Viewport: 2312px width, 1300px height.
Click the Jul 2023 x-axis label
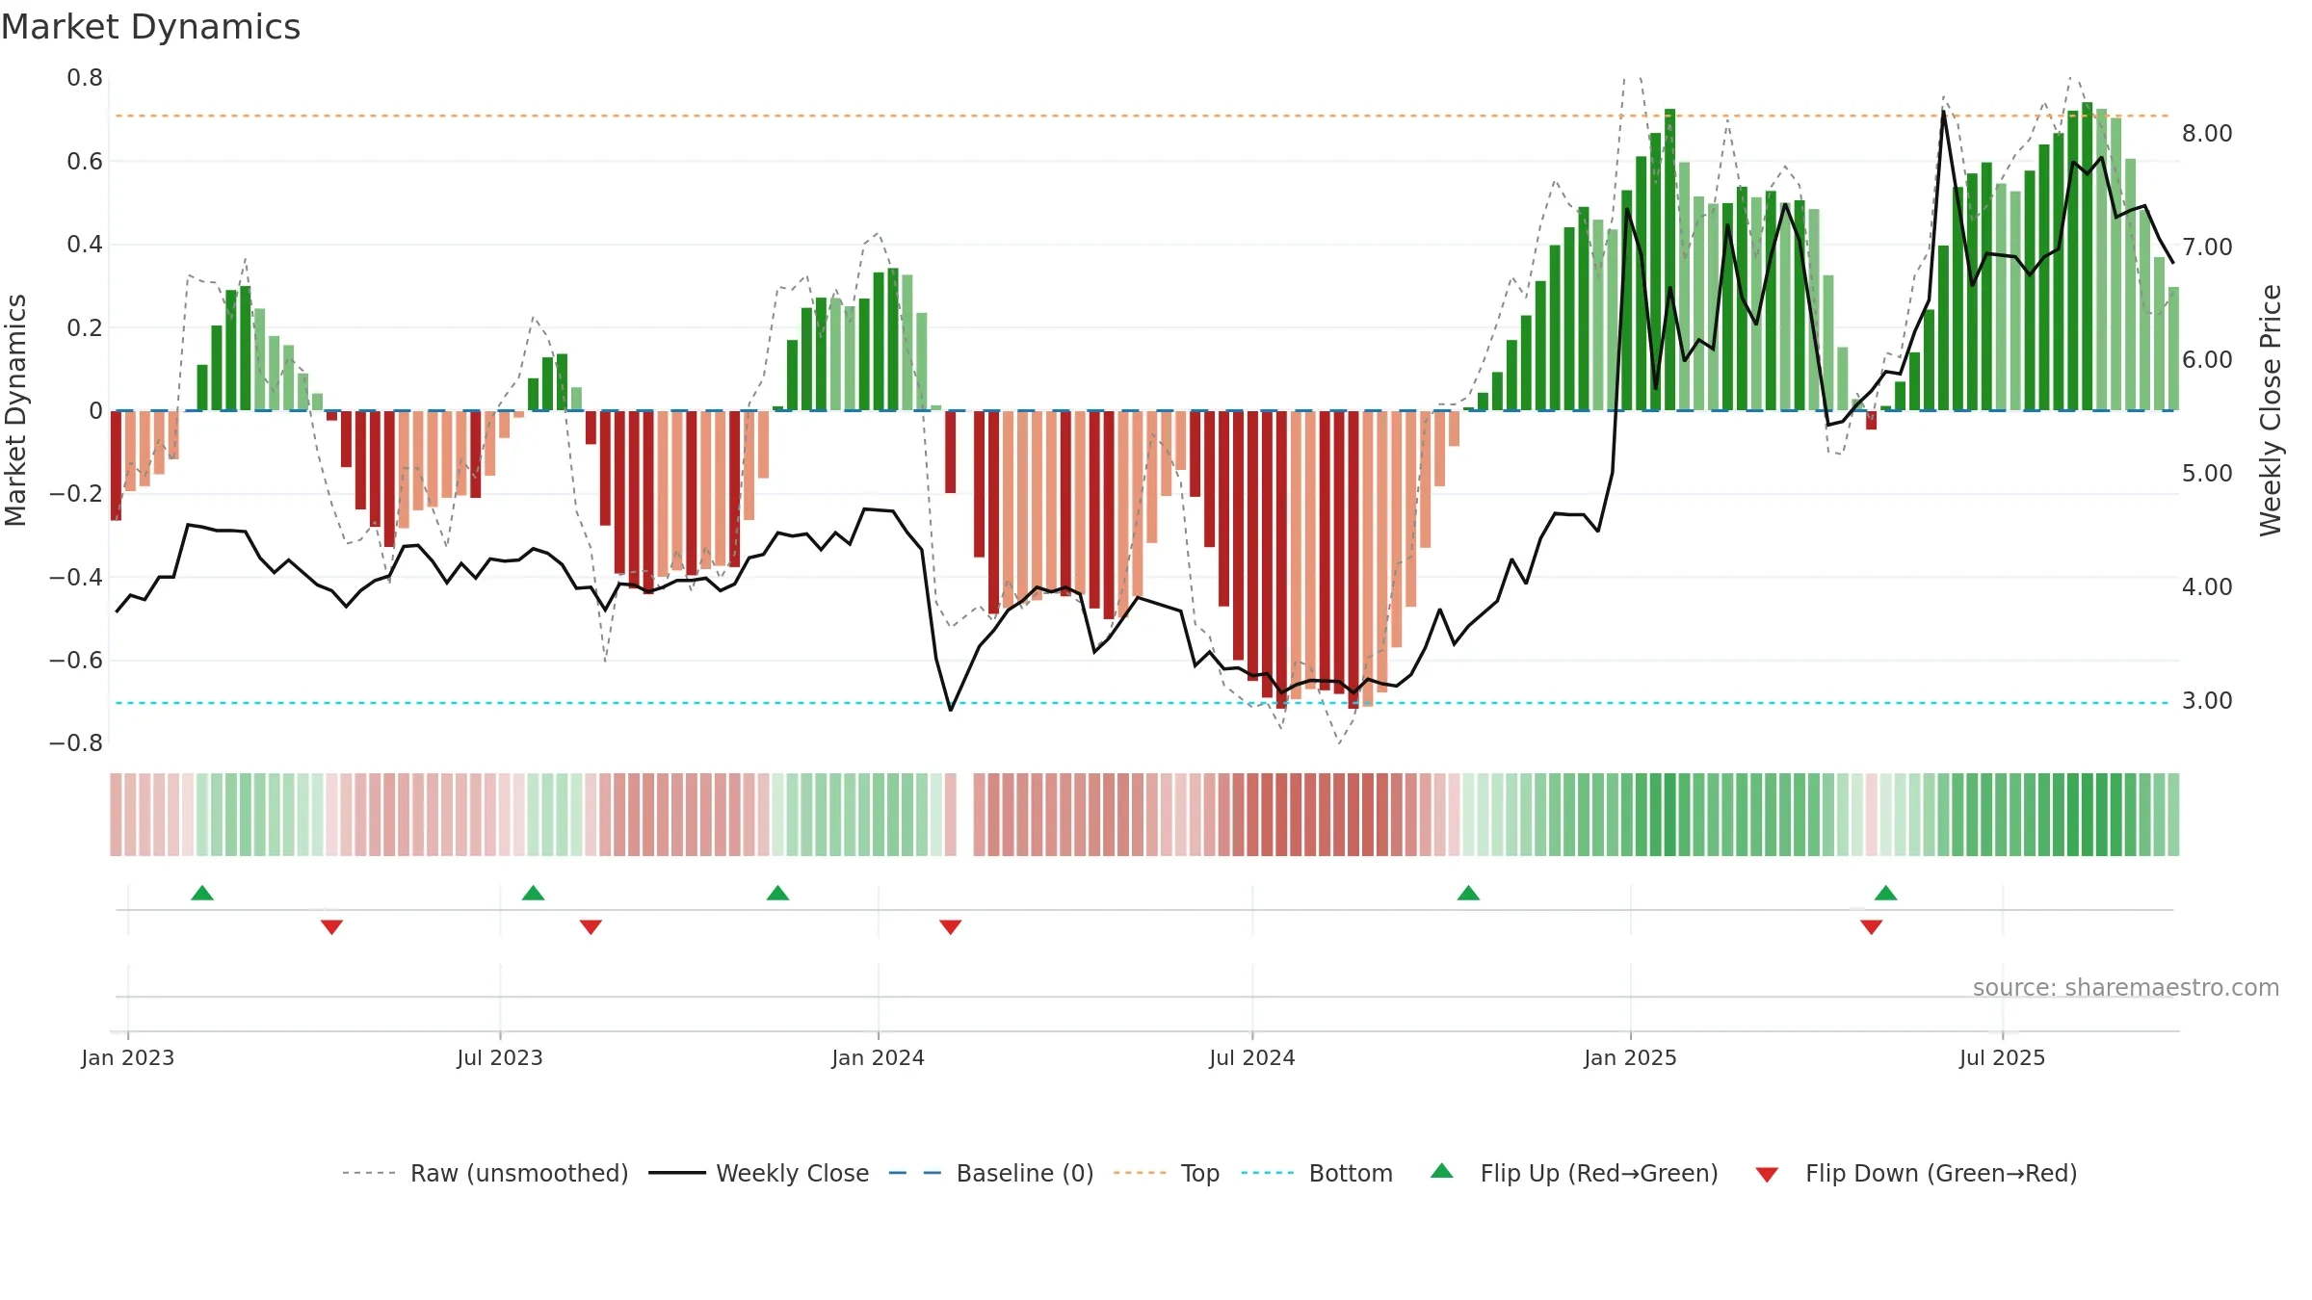[500, 1057]
